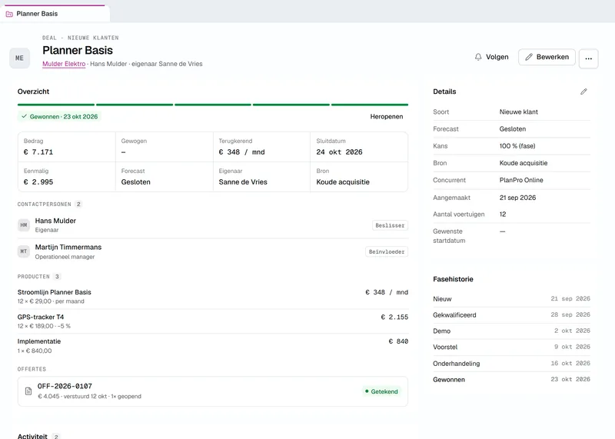The height and width of the screenshot is (439, 615).
Task: Click the Gekwalificeerd phase history row
Action: tap(511, 315)
